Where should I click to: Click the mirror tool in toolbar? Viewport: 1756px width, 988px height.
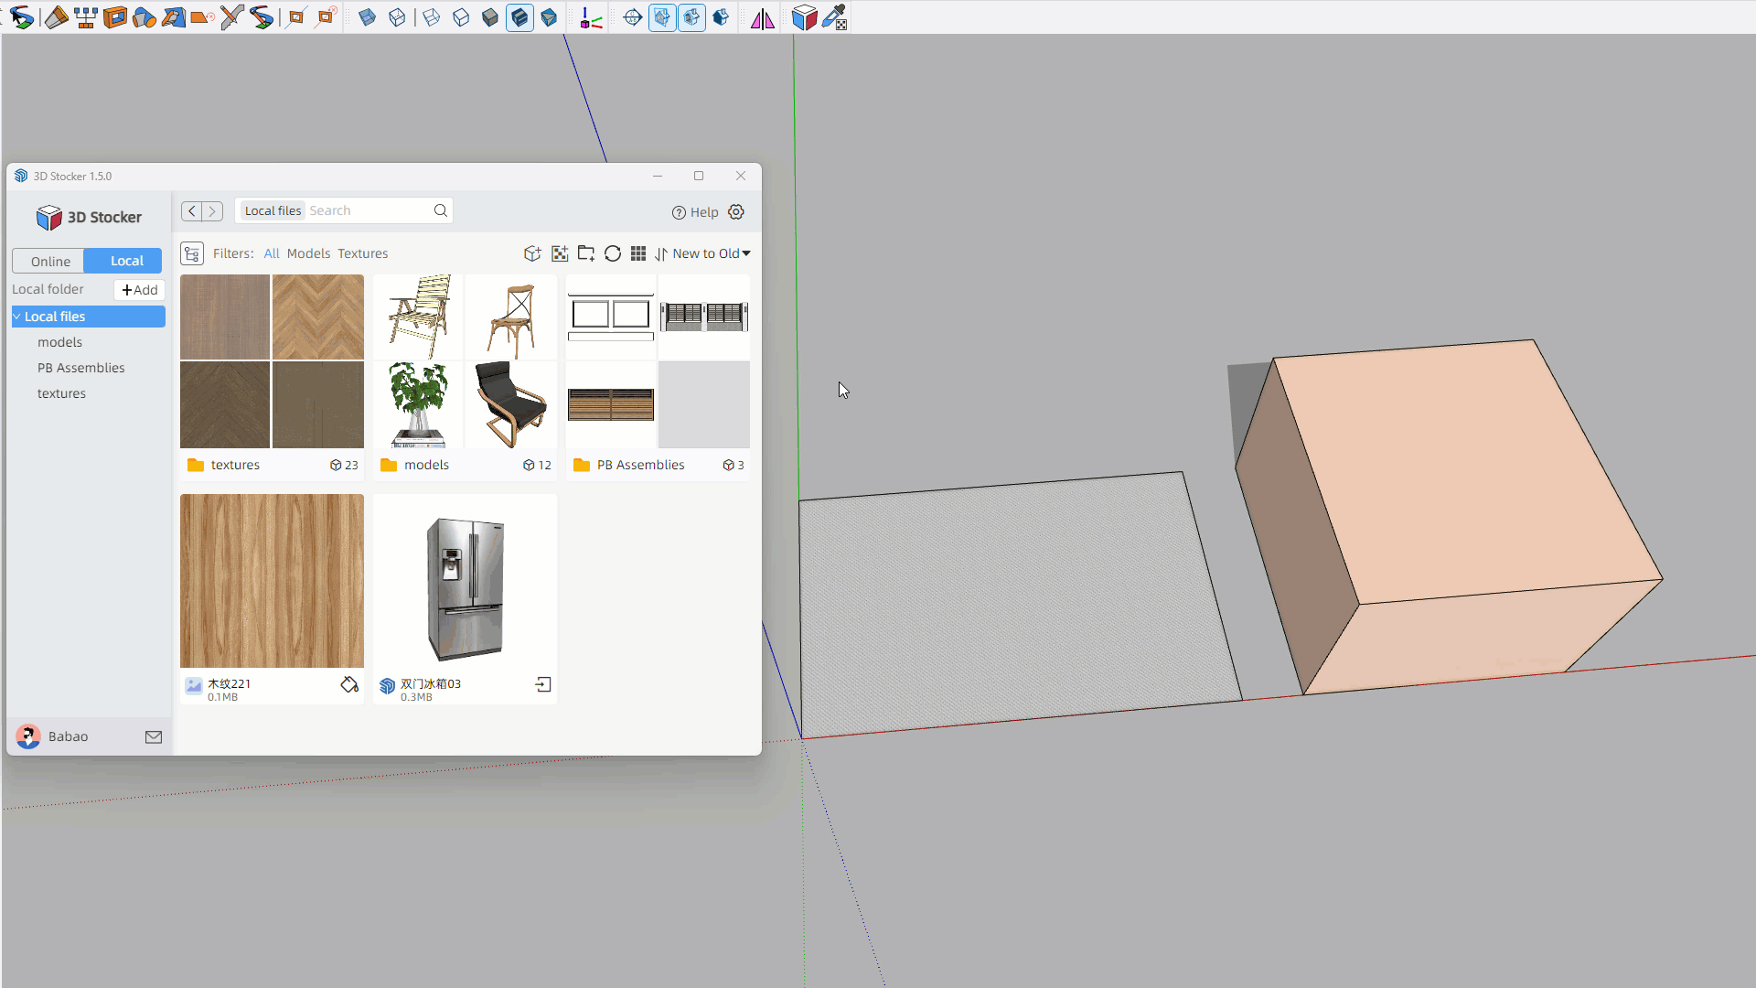pos(762,17)
